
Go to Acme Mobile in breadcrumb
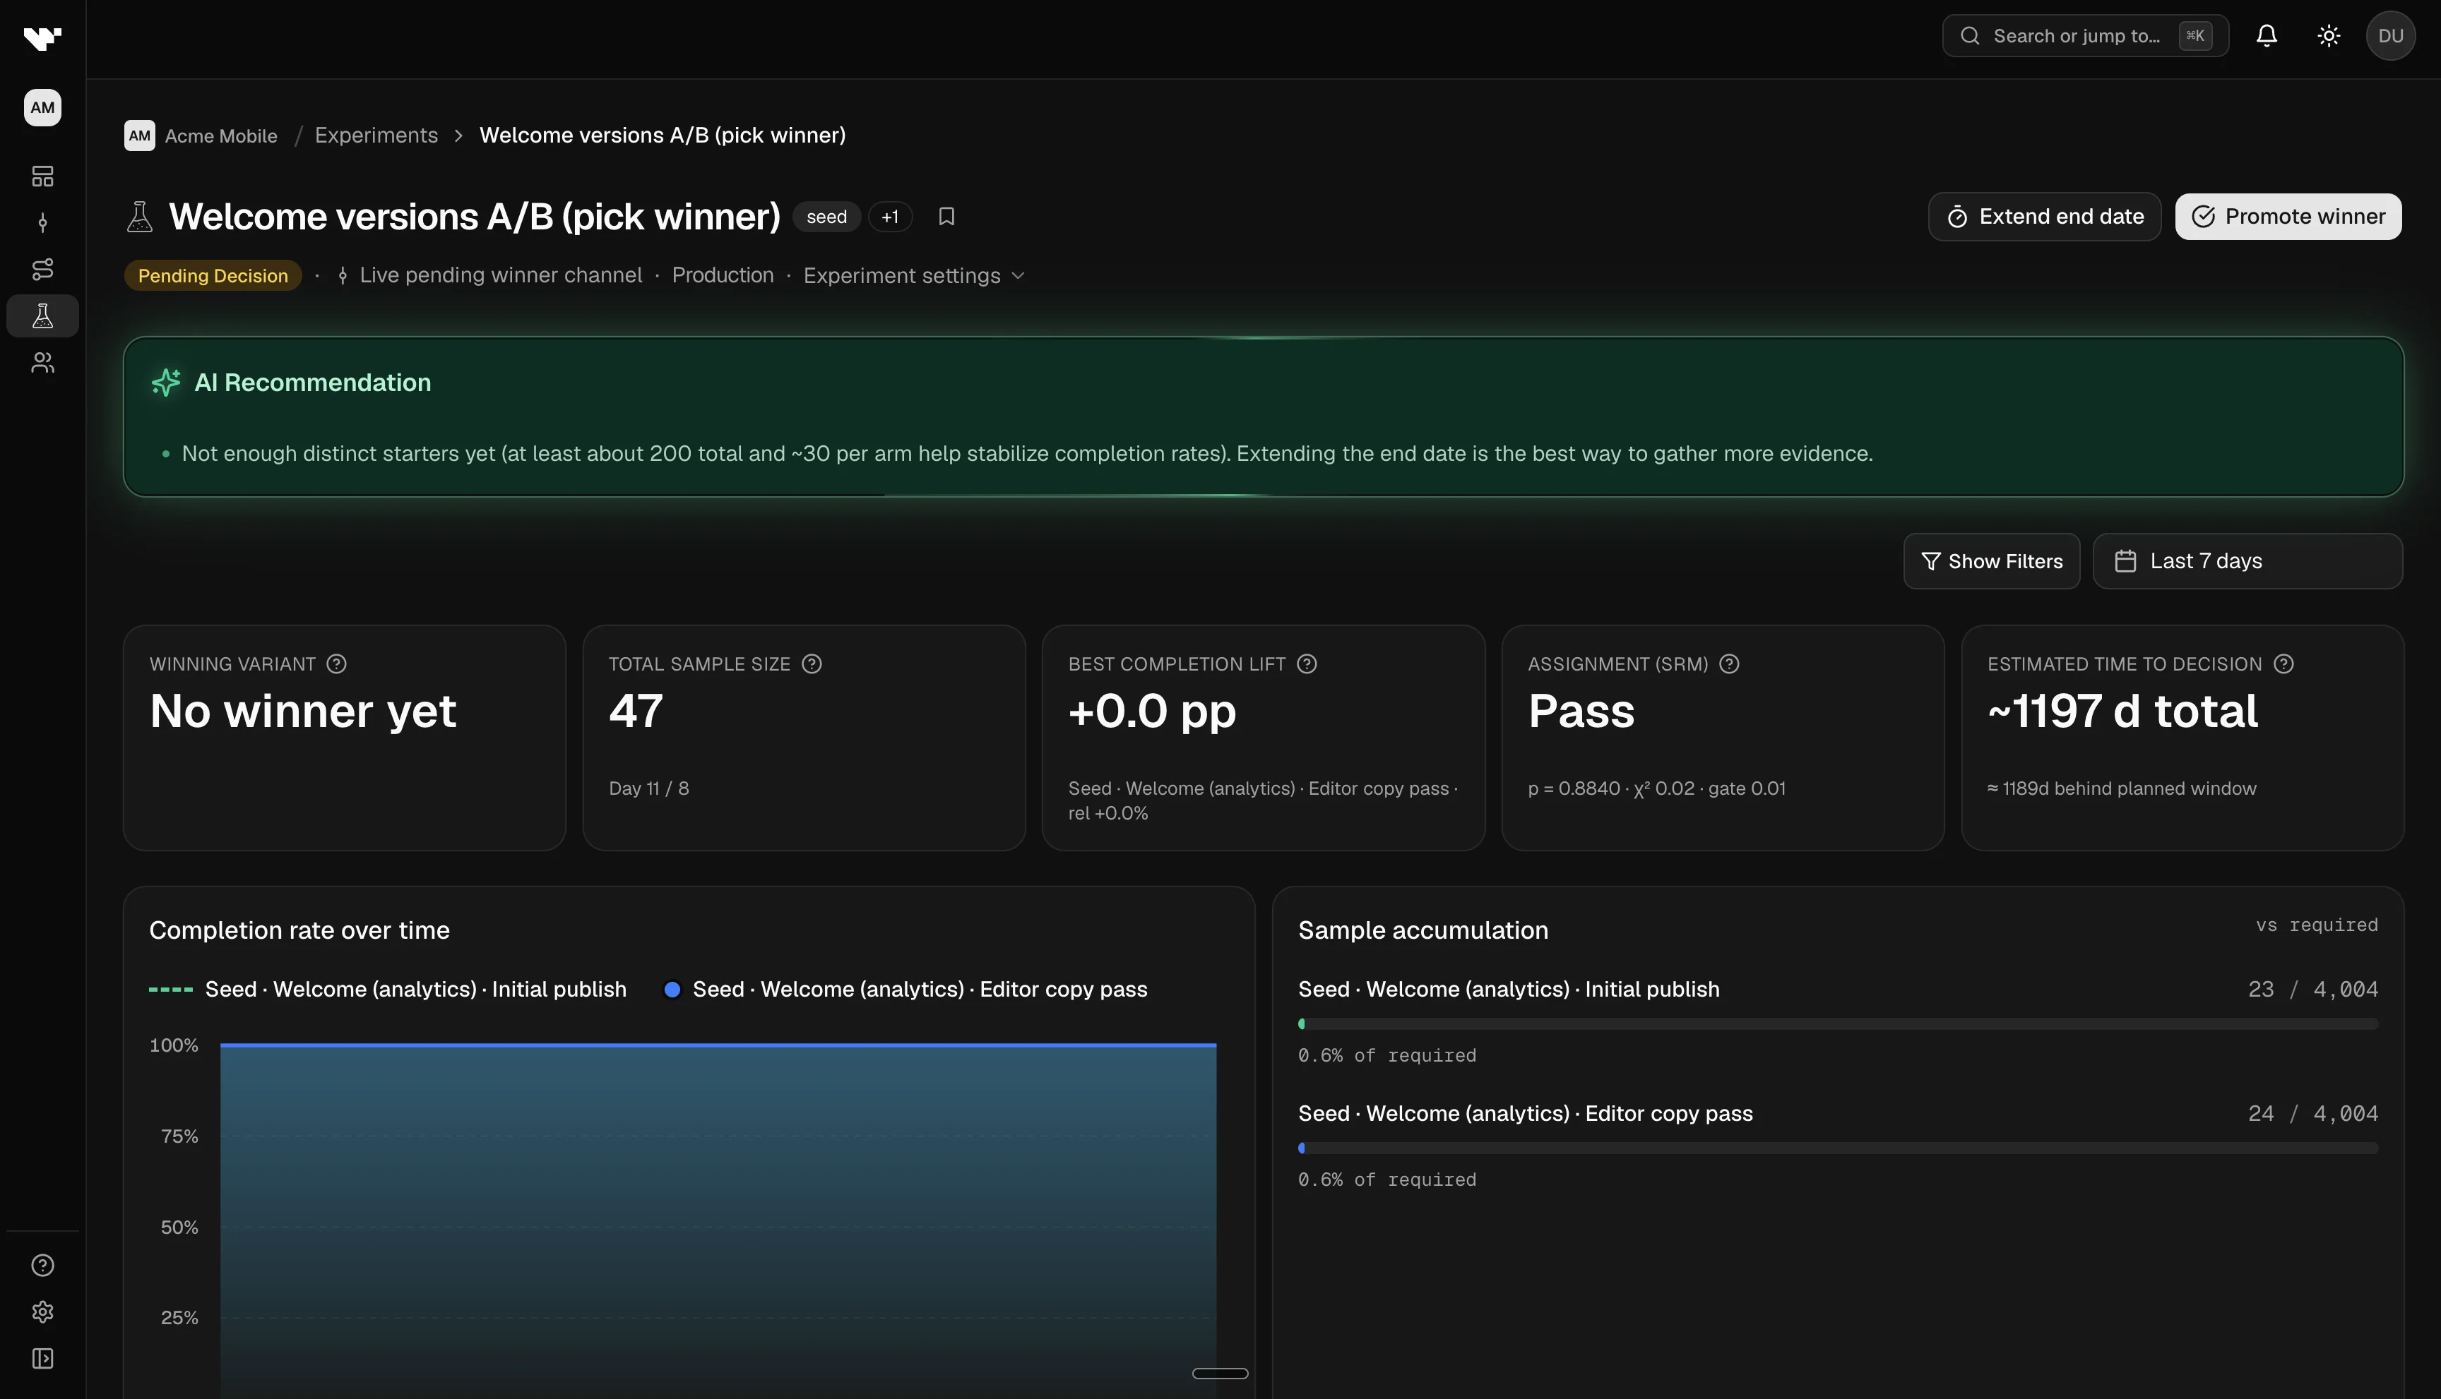point(201,136)
